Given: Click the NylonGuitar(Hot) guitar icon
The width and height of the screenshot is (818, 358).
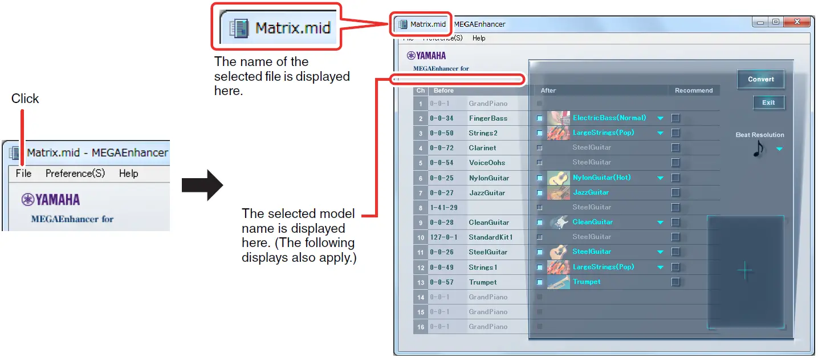Looking at the screenshot, I should (x=559, y=178).
